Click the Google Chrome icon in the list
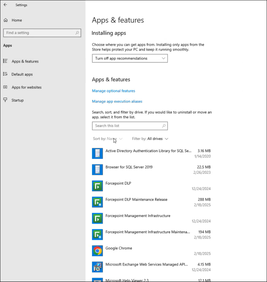 pos(97,251)
